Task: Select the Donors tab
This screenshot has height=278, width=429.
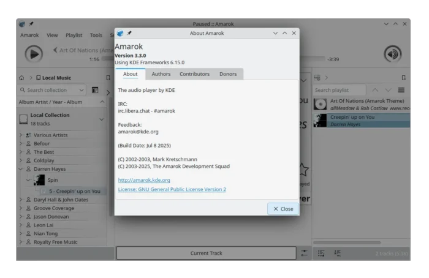Action: (x=228, y=74)
